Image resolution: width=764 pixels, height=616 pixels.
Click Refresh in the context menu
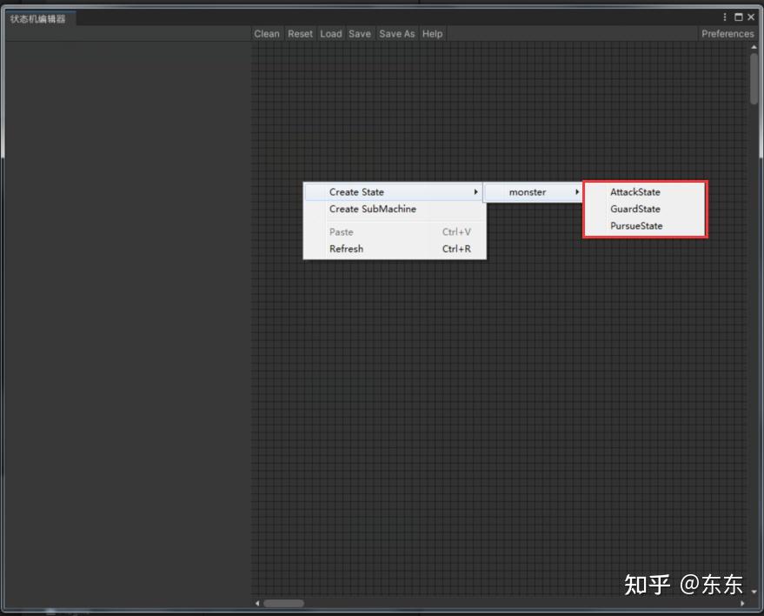tap(346, 249)
